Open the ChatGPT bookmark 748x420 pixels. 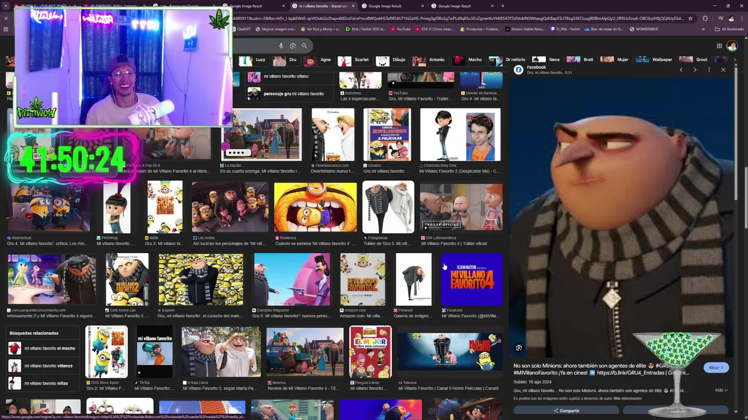[240, 29]
